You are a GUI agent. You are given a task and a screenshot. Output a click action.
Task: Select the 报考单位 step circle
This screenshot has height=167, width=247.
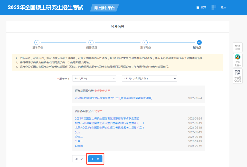click(37, 42)
